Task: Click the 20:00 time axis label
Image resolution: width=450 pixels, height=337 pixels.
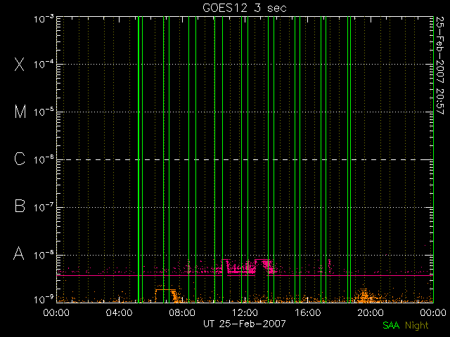Action: pyautogui.click(x=371, y=312)
